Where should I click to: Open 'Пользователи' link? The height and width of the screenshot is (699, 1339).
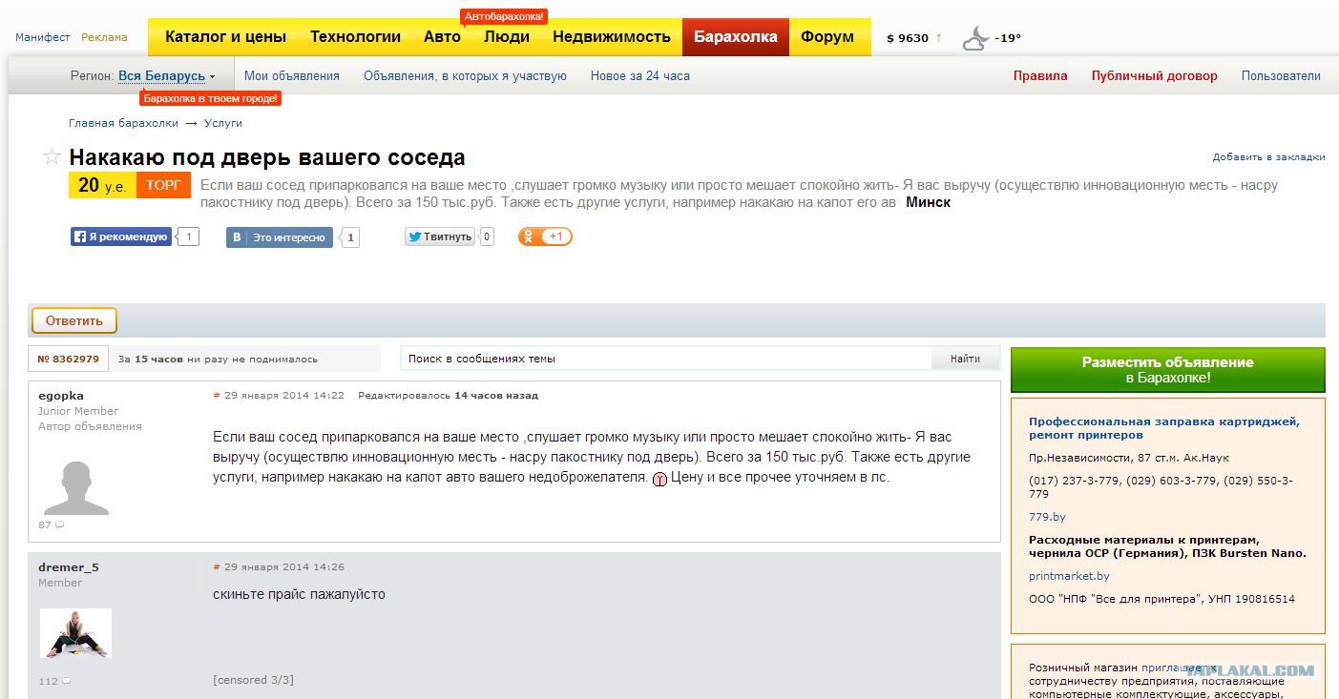[1281, 75]
